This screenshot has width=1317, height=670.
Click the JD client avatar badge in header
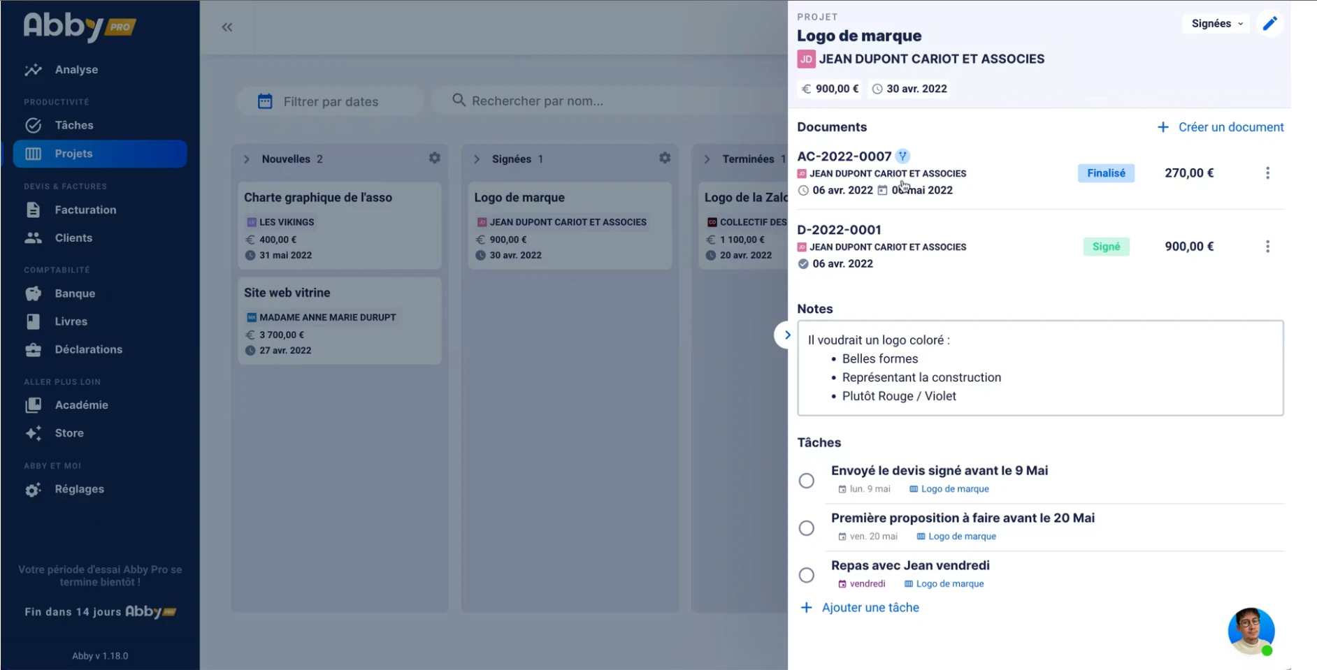[x=806, y=59]
